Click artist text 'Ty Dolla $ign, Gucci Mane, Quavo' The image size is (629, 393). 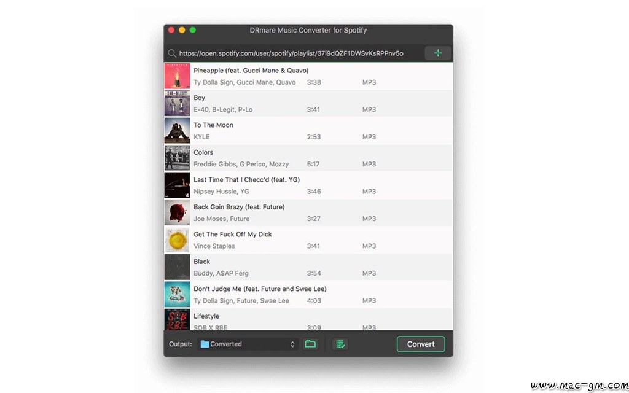[x=244, y=82]
